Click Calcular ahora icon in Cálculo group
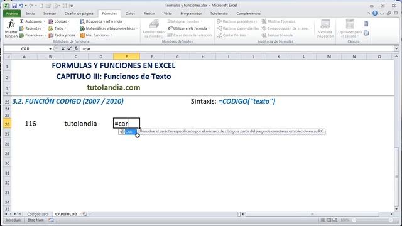Image resolution: width=402 pixels, height=226 pixels. [366, 24]
